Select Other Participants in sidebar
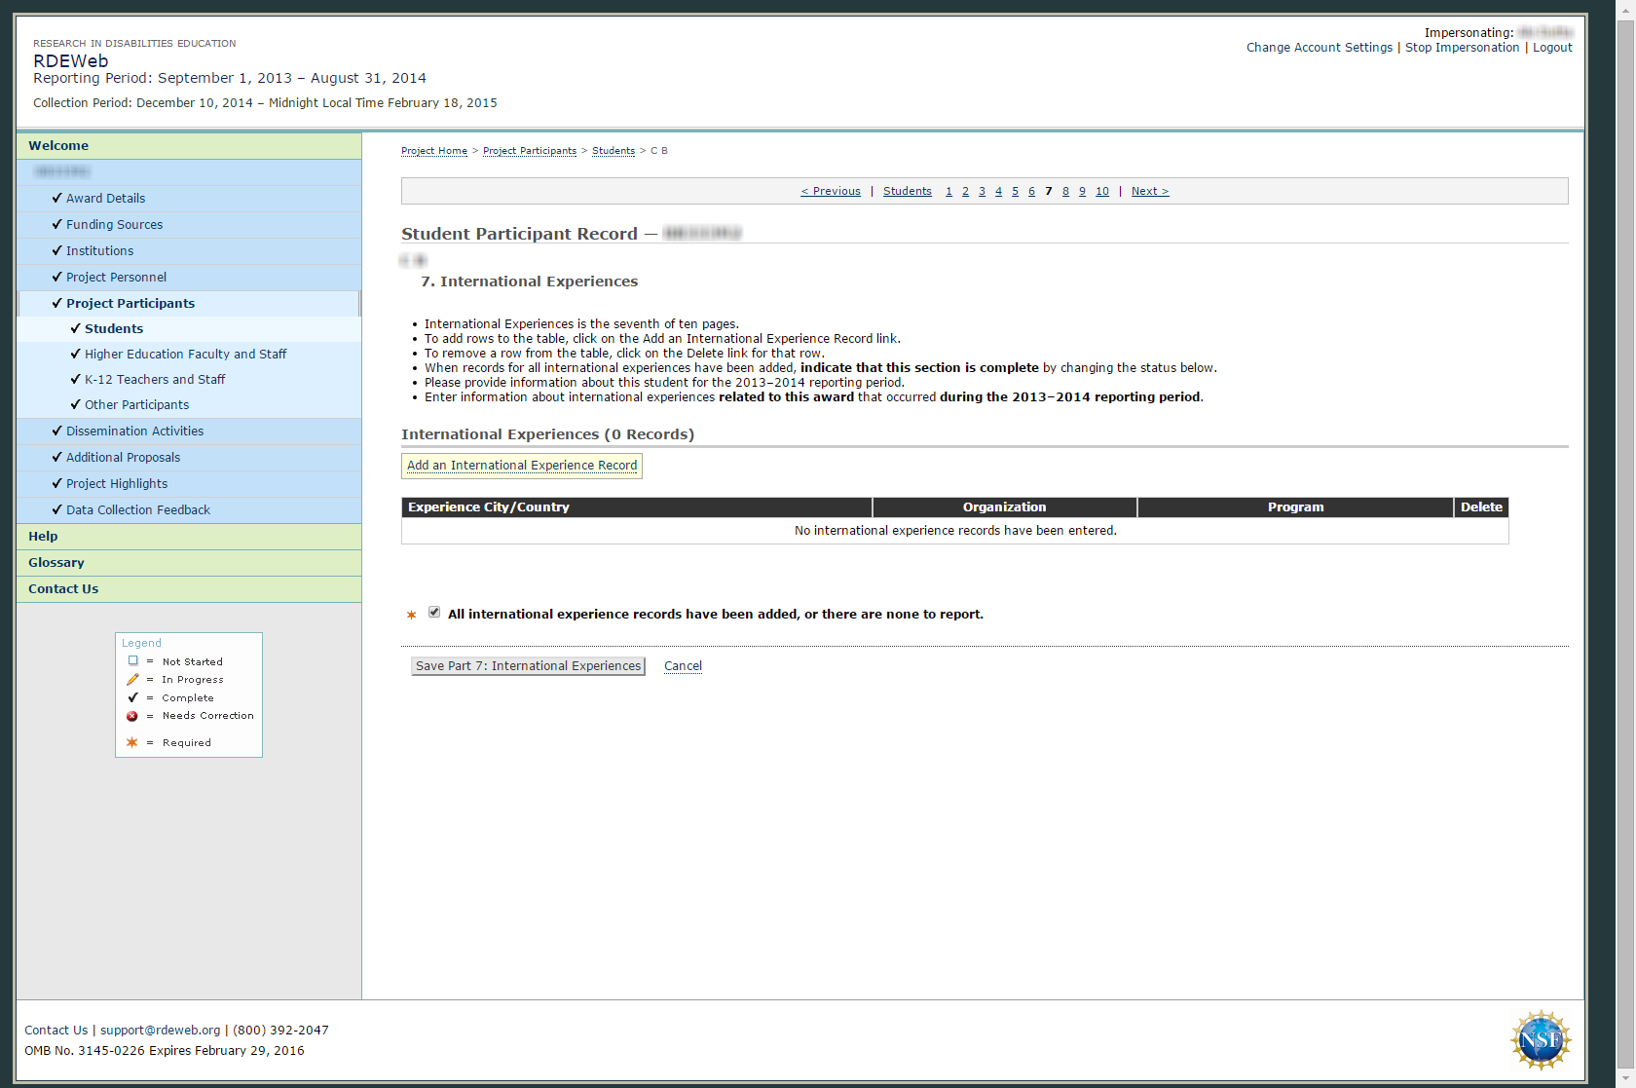The width and height of the screenshot is (1636, 1088). [x=136, y=405]
